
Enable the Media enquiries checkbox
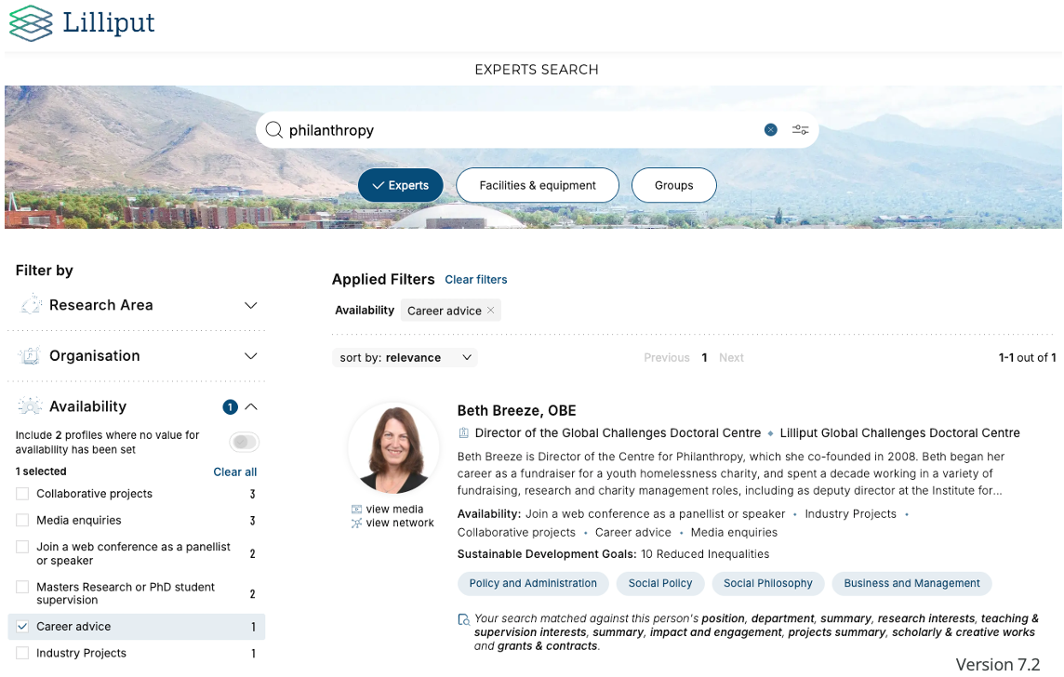(22, 521)
